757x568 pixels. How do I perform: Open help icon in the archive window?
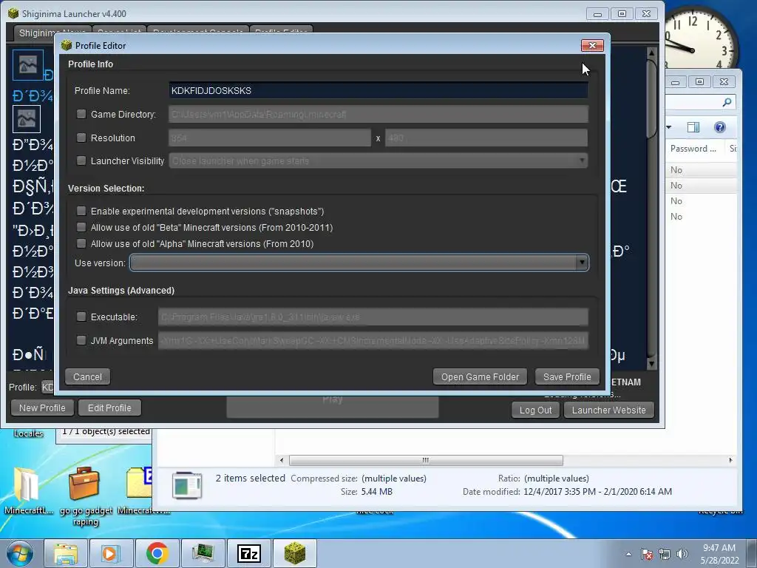[719, 127]
